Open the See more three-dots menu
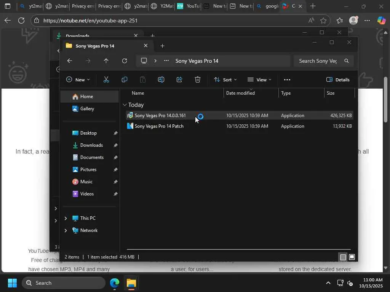Image resolution: width=390 pixels, height=292 pixels. point(287,80)
